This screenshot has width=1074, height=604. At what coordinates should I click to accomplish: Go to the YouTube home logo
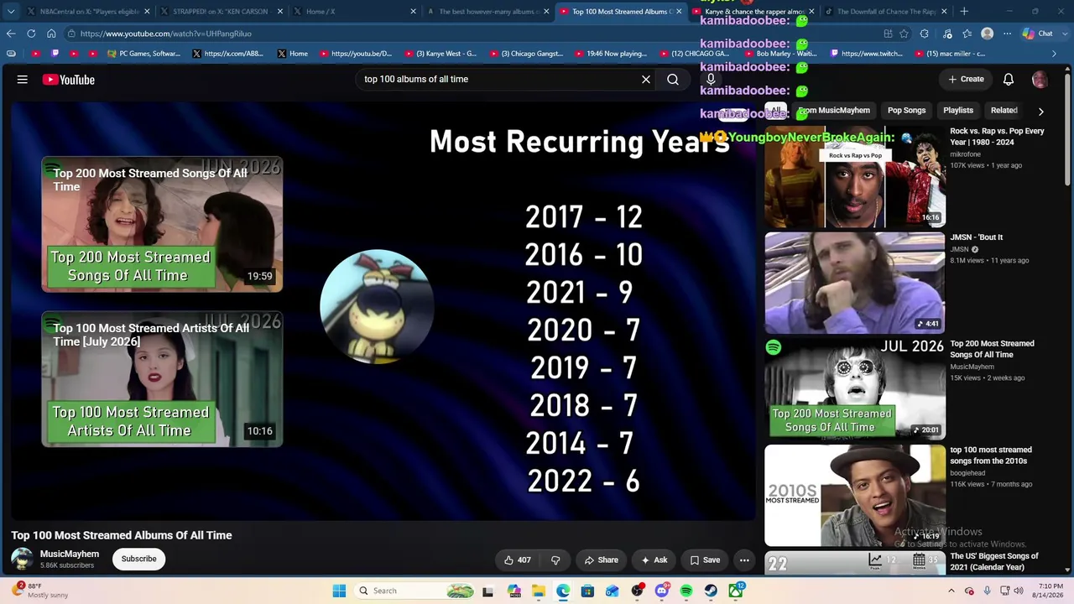69,80
